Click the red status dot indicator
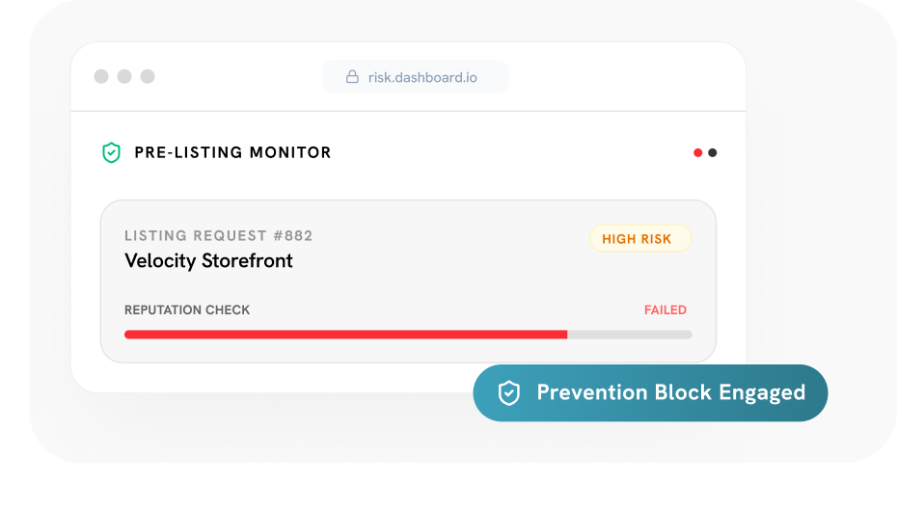This screenshot has height=510, width=897. pyautogui.click(x=697, y=152)
